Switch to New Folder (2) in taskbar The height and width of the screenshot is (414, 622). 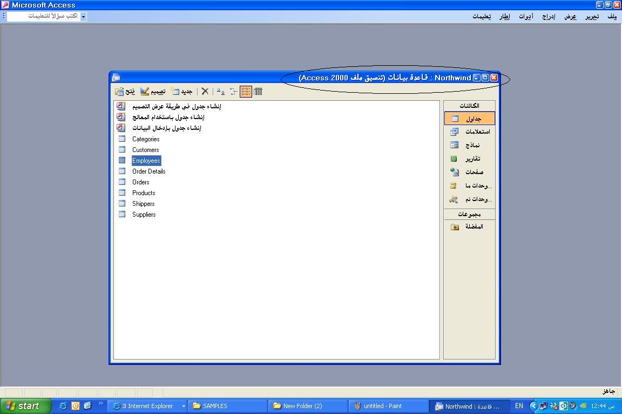[x=307, y=406]
